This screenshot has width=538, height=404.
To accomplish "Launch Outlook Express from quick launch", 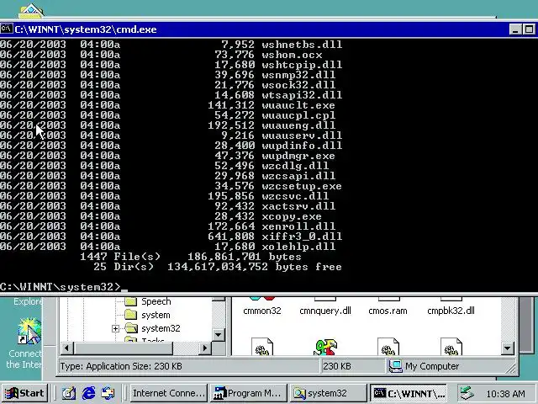I will [x=108, y=393].
